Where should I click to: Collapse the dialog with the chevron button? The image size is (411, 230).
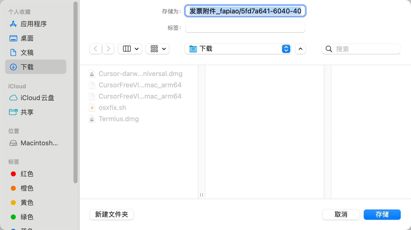301,49
